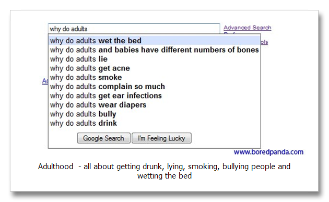Image resolution: width=329 pixels, height=202 pixels.
Task: Select suggestion 'why do adults lie'
Action: (155, 59)
